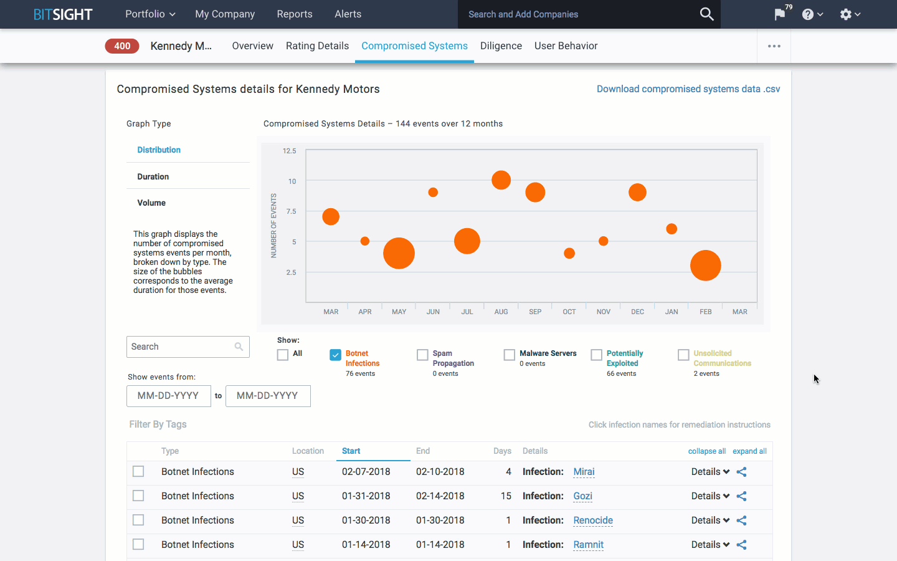Sort table by Location column
Viewport: 897px width, 561px height.
coord(308,451)
